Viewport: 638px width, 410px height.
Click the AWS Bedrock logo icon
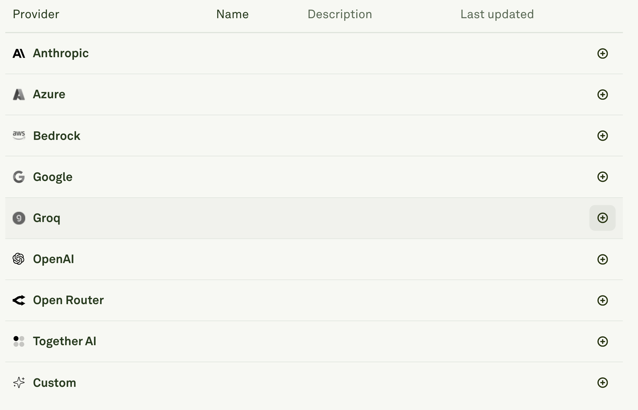pyautogui.click(x=19, y=135)
